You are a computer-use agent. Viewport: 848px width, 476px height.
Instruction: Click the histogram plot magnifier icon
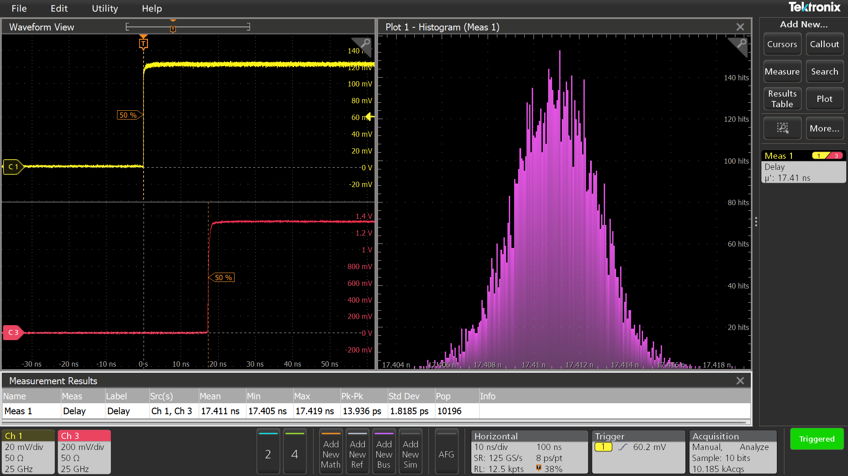[x=741, y=43]
